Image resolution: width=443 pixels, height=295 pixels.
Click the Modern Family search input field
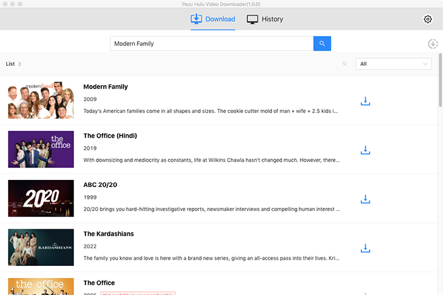click(211, 44)
